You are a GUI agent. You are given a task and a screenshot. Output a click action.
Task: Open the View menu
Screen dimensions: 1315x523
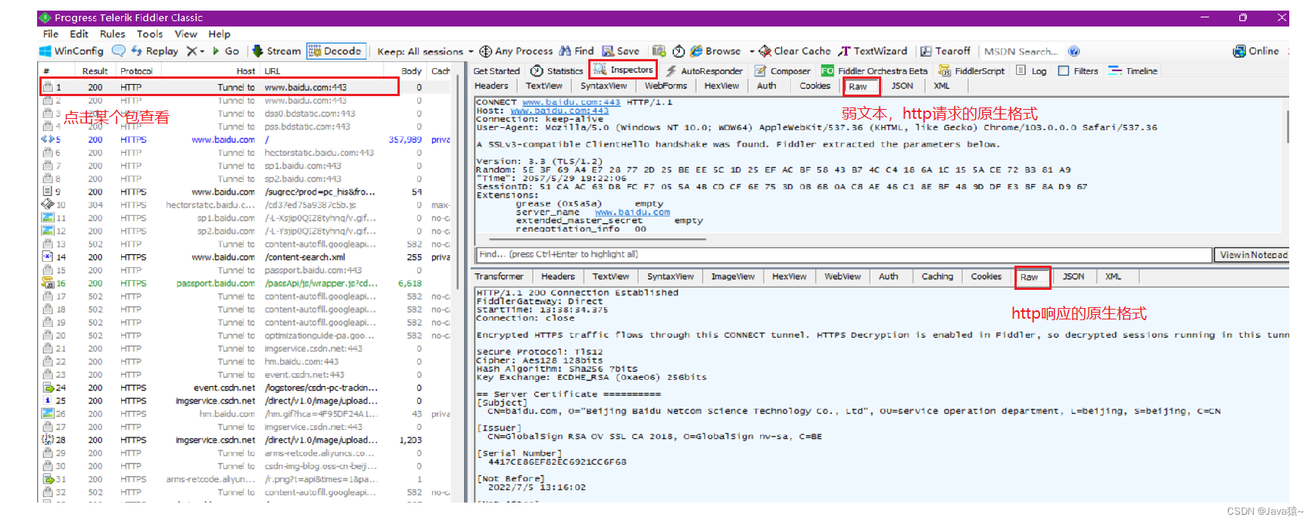click(x=185, y=33)
